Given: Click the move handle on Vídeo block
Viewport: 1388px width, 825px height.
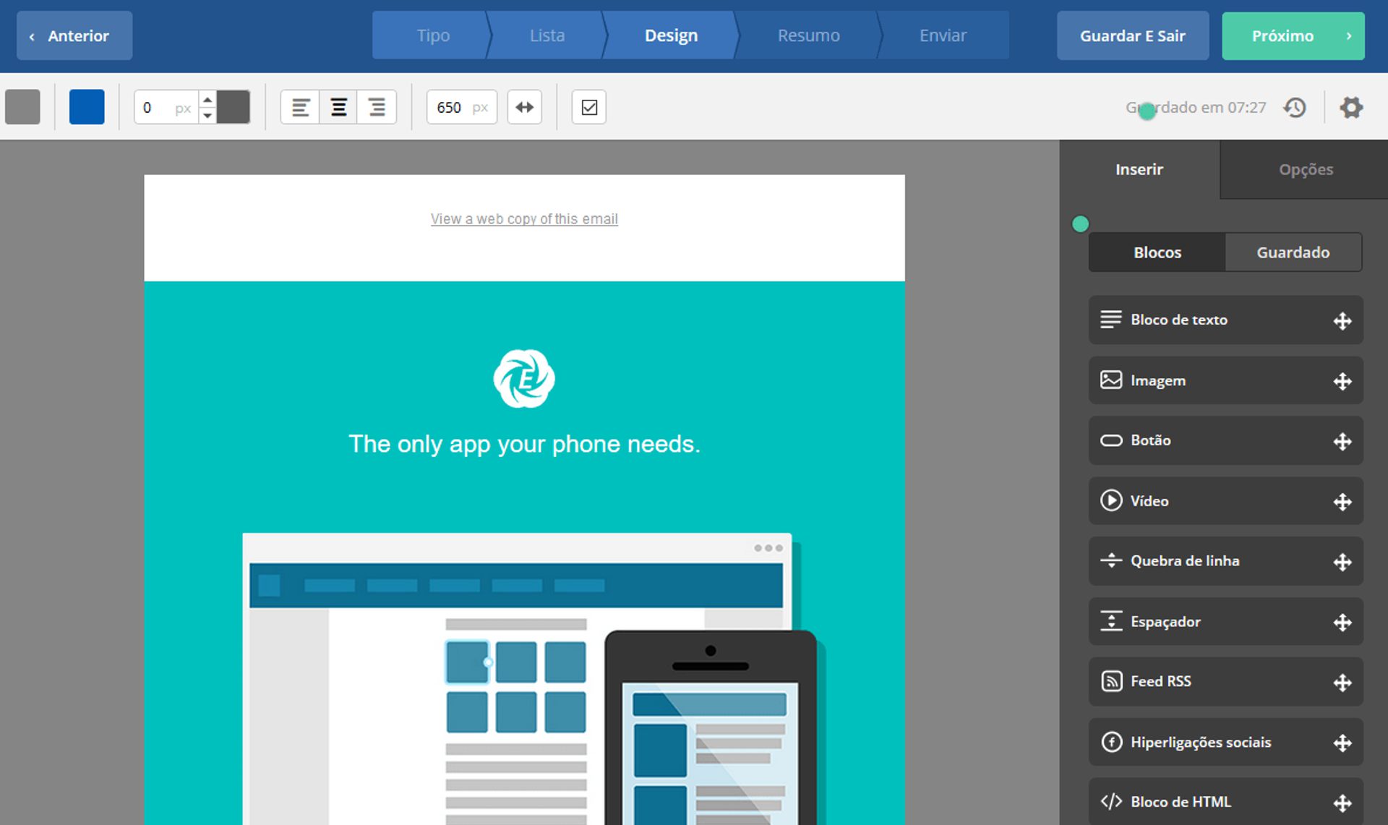Looking at the screenshot, I should 1342,502.
